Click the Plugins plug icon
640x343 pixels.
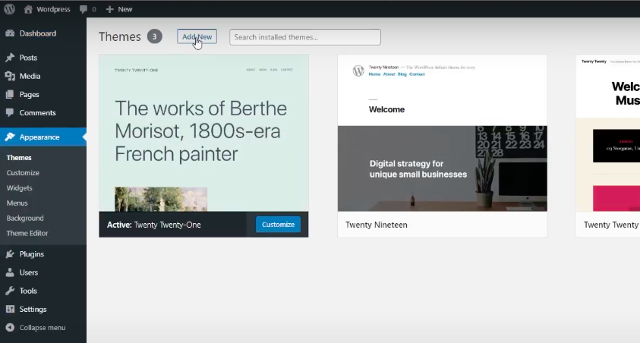coord(10,254)
